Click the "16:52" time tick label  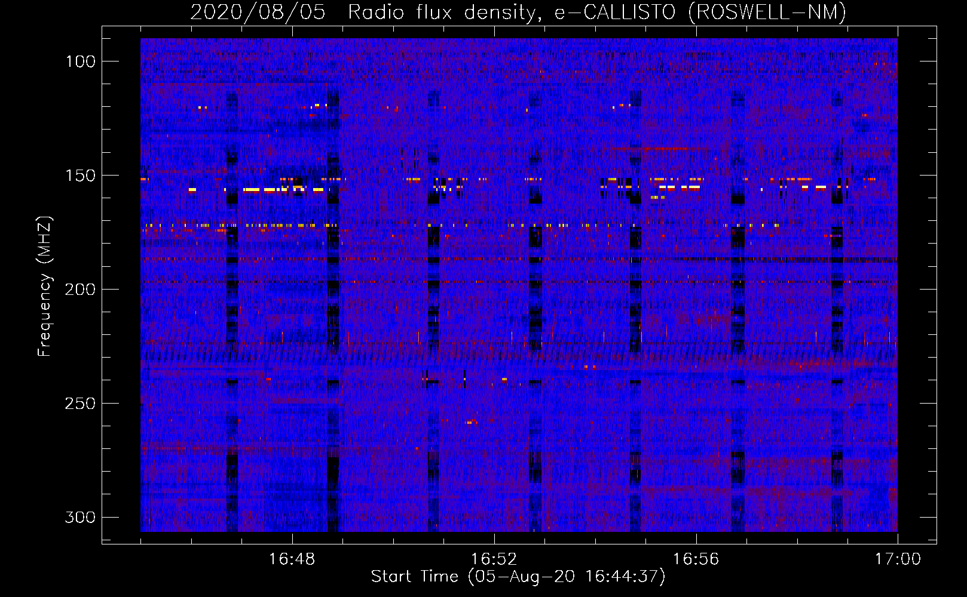pos(494,559)
